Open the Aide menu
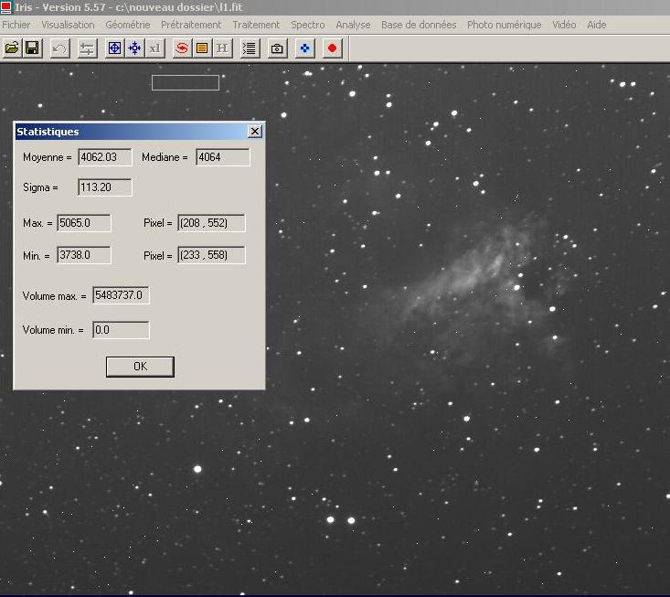This screenshot has height=597, width=670. click(597, 25)
